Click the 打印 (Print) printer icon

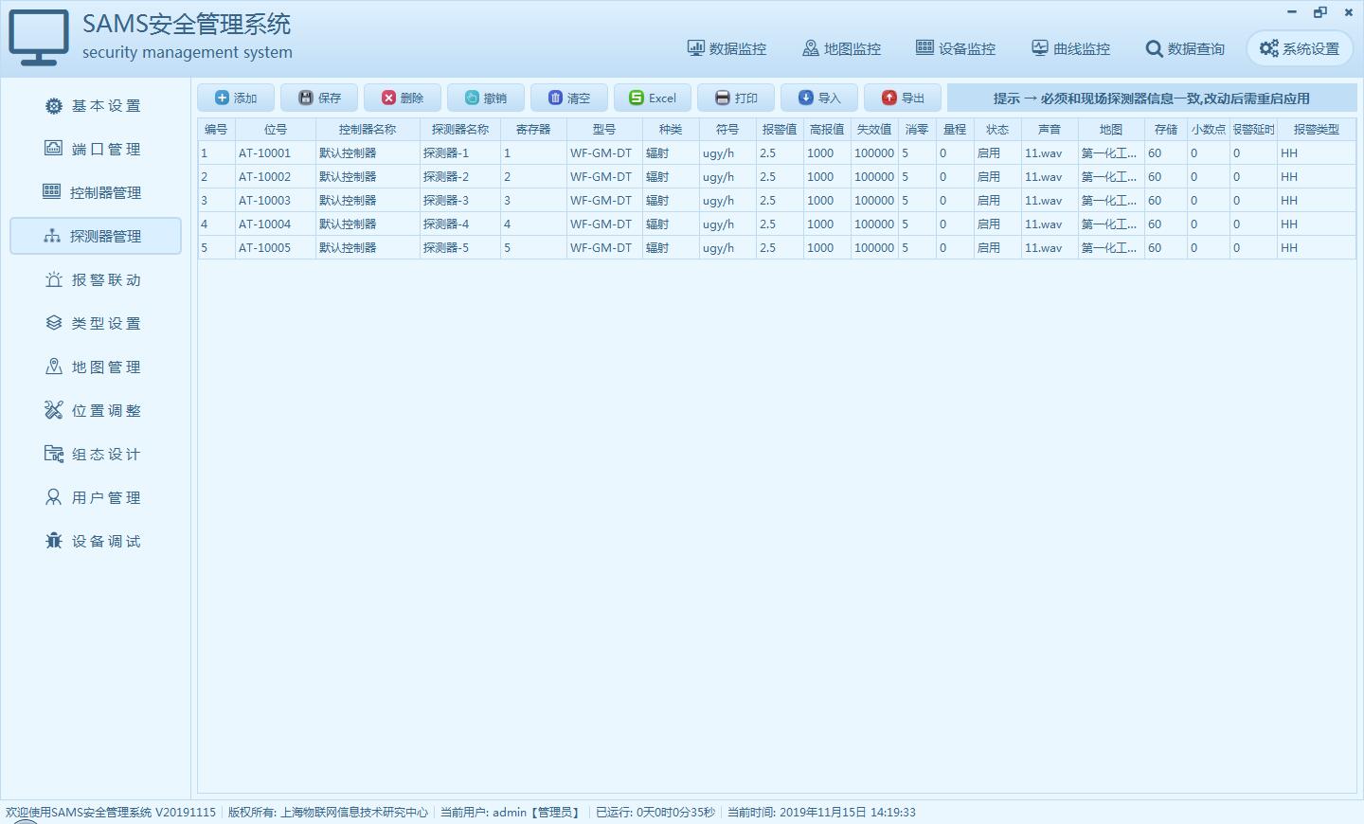(722, 98)
